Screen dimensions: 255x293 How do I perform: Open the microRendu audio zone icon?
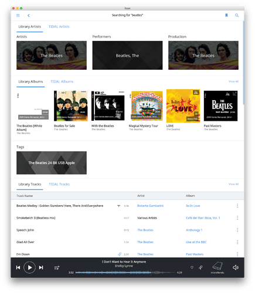pos(217,268)
